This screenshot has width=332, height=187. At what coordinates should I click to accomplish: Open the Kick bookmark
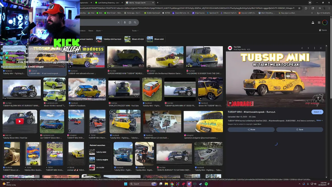(99, 13)
